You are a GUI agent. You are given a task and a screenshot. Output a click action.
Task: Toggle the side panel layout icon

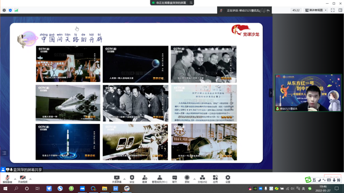click(x=340, y=10)
